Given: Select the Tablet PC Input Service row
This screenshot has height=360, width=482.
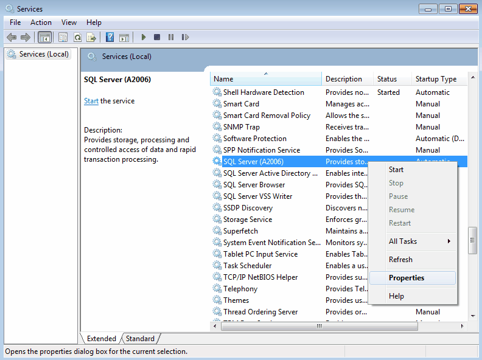Looking at the screenshot, I should [290, 254].
